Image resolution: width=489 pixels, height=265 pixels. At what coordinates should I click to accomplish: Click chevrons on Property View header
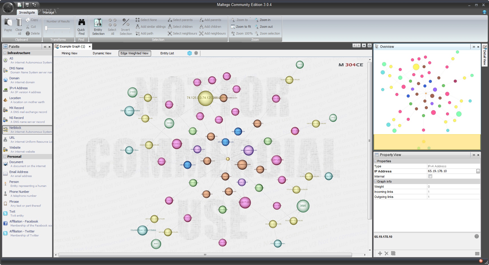[x=474, y=155]
